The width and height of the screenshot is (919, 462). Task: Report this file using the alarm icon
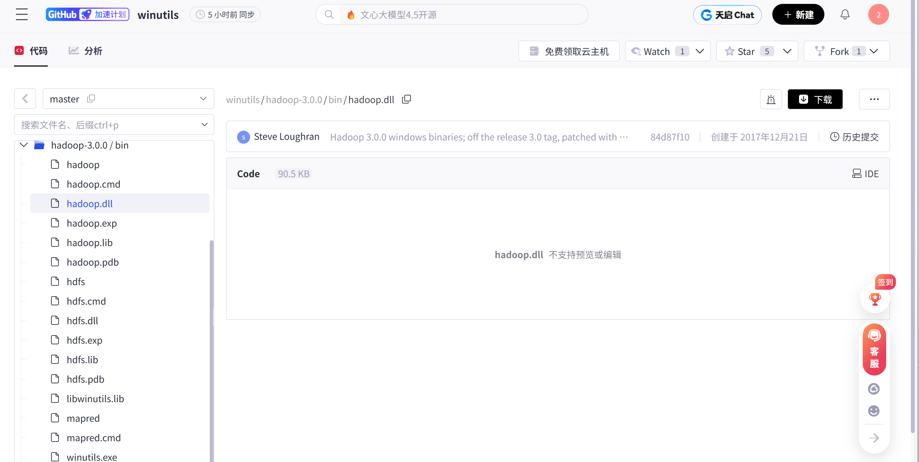tap(771, 99)
